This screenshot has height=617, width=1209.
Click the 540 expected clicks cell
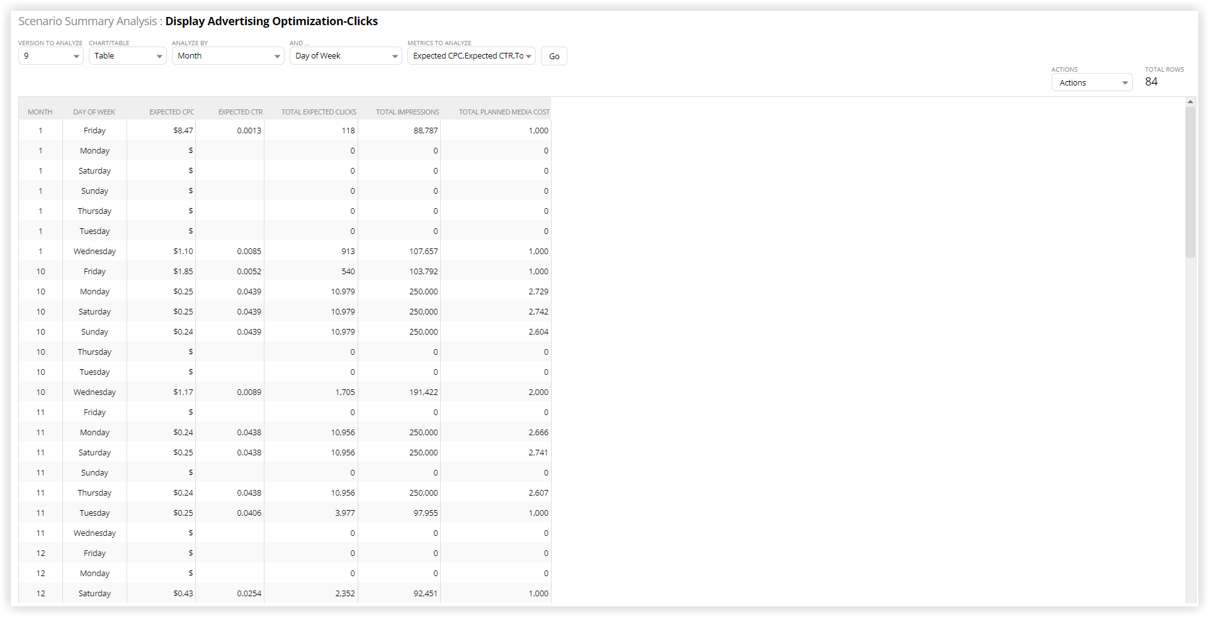pos(311,272)
